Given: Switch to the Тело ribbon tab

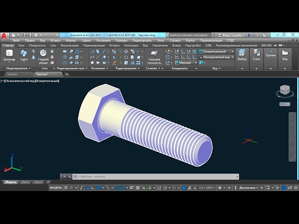Looking at the screenshot, I should tap(21, 45).
